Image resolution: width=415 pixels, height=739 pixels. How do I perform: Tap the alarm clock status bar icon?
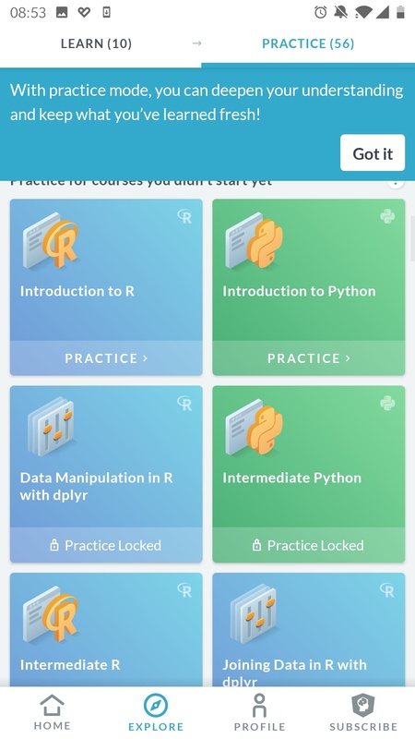point(320,12)
